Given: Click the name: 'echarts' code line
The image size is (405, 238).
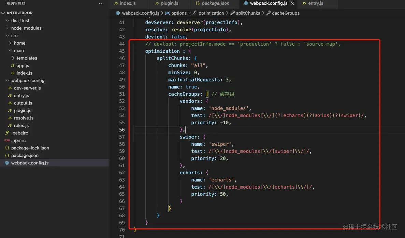Looking at the screenshot, I should (214, 180).
